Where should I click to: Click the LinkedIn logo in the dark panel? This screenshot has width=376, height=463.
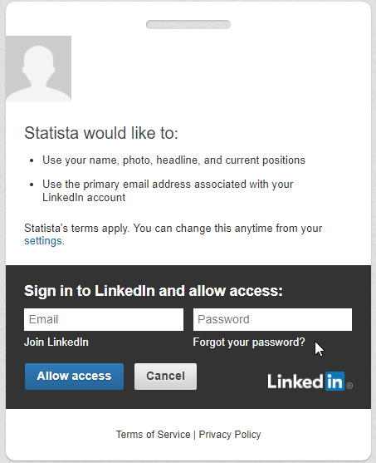pos(310,382)
